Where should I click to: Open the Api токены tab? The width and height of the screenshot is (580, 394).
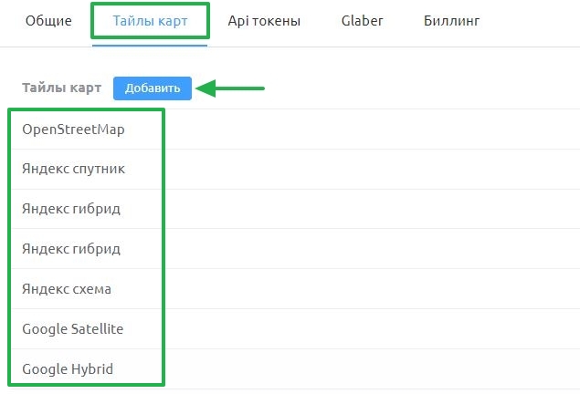point(264,21)
